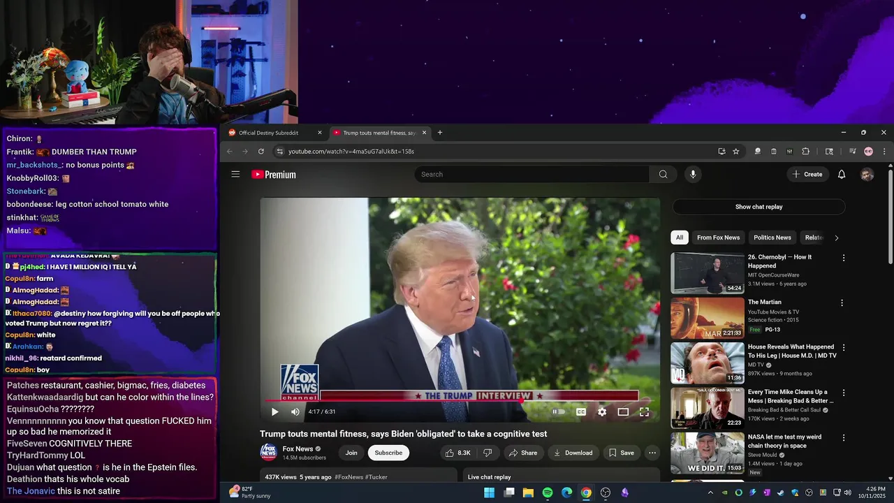The height and width of the screenshot is (503, 894).
Task: Click the Join membership button
Action: (x=351, y=453)
